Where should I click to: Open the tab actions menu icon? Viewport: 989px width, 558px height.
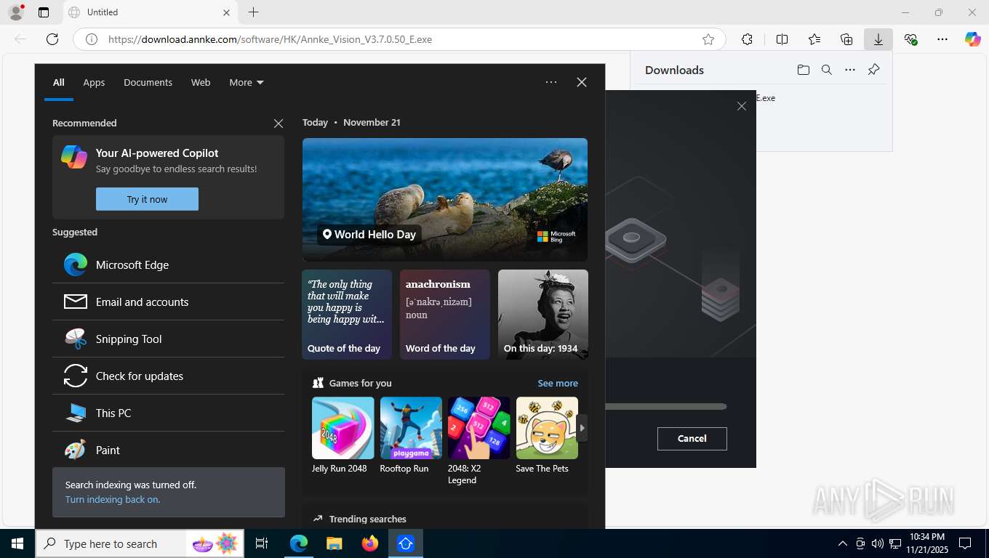click(44, 12)
